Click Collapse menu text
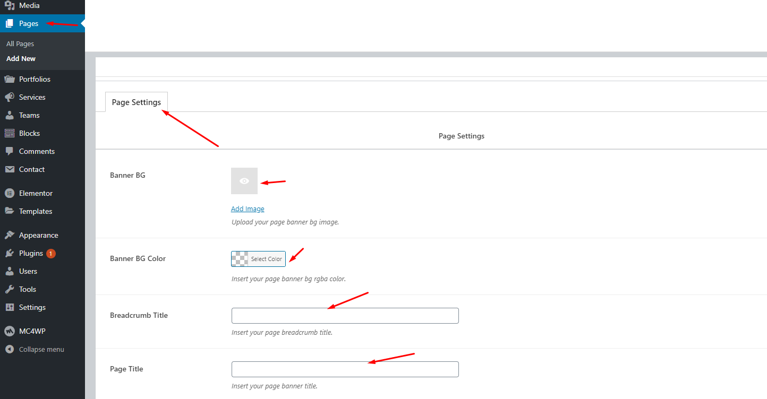Viewport: 767px width, 399px height. tap(41, 349)
